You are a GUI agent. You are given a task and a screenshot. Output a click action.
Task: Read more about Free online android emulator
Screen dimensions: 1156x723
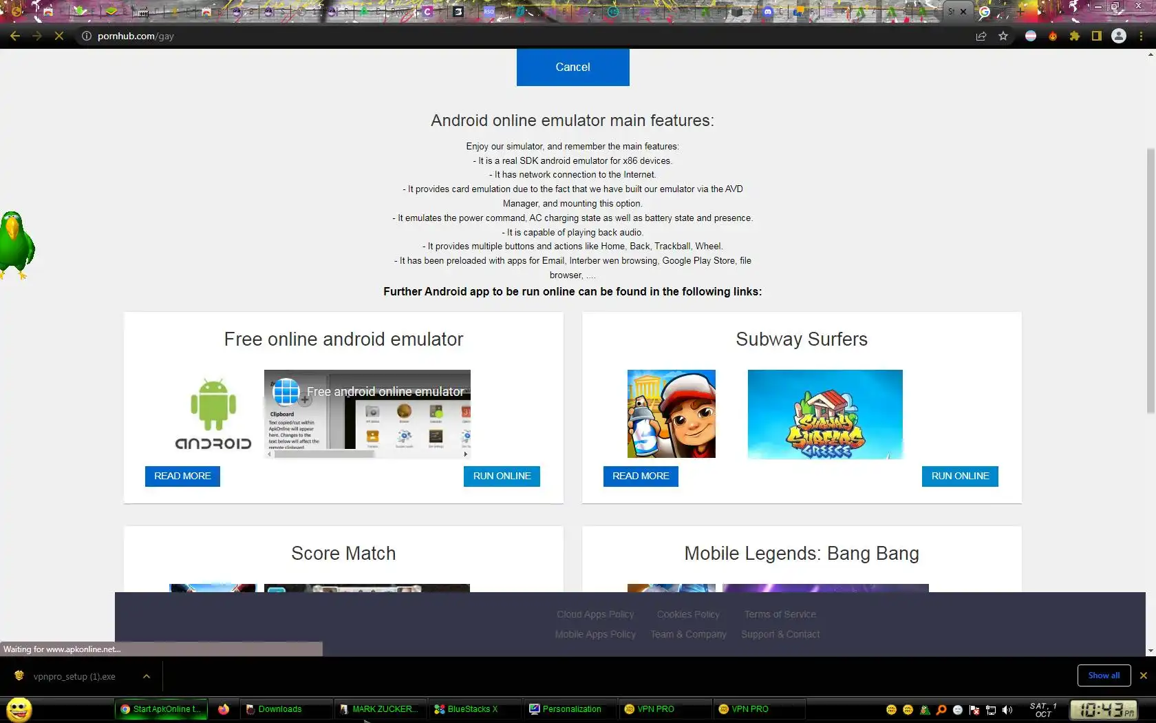pos(182,476)
